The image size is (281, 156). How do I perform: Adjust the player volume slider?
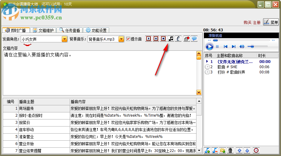tap(257, 47)
